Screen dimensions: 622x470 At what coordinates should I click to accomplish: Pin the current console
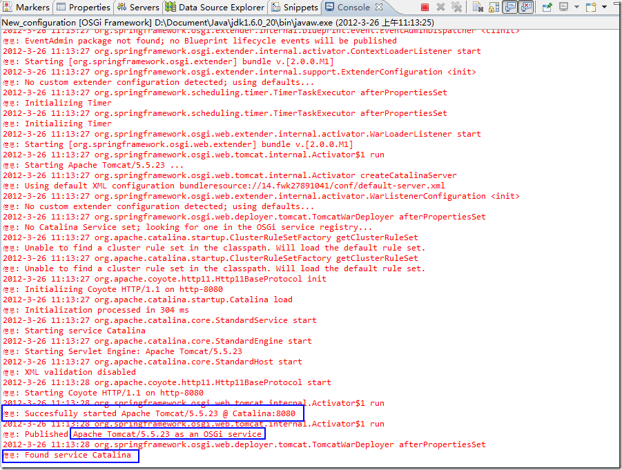(x=547, y=7)
